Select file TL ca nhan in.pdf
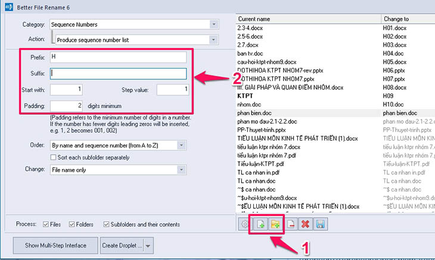 [x=258, y=173]
